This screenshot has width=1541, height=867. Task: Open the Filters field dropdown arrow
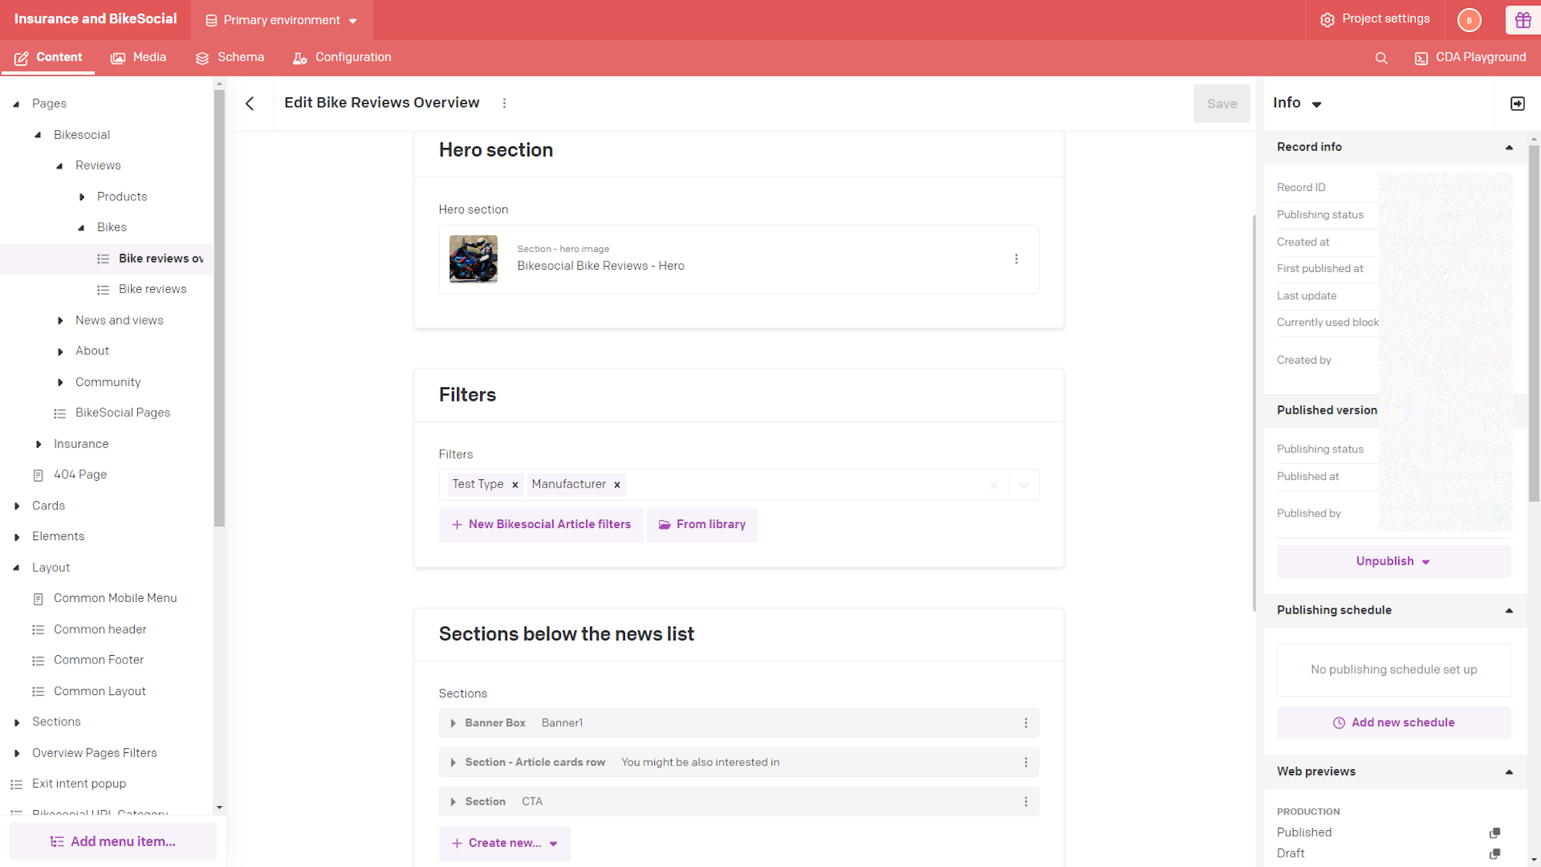coord(1024,485)
